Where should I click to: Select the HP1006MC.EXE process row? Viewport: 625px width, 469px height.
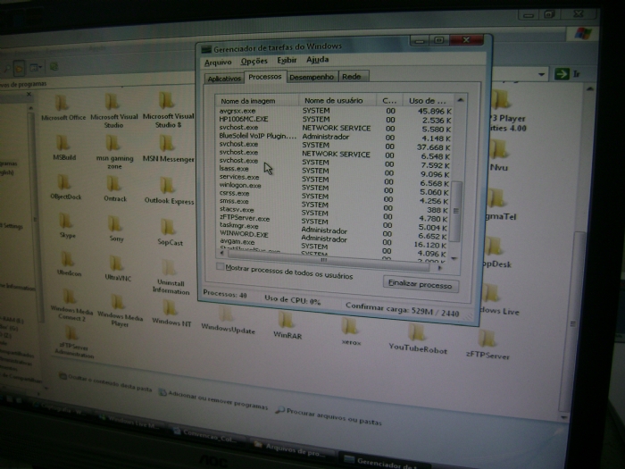point(335,119)
